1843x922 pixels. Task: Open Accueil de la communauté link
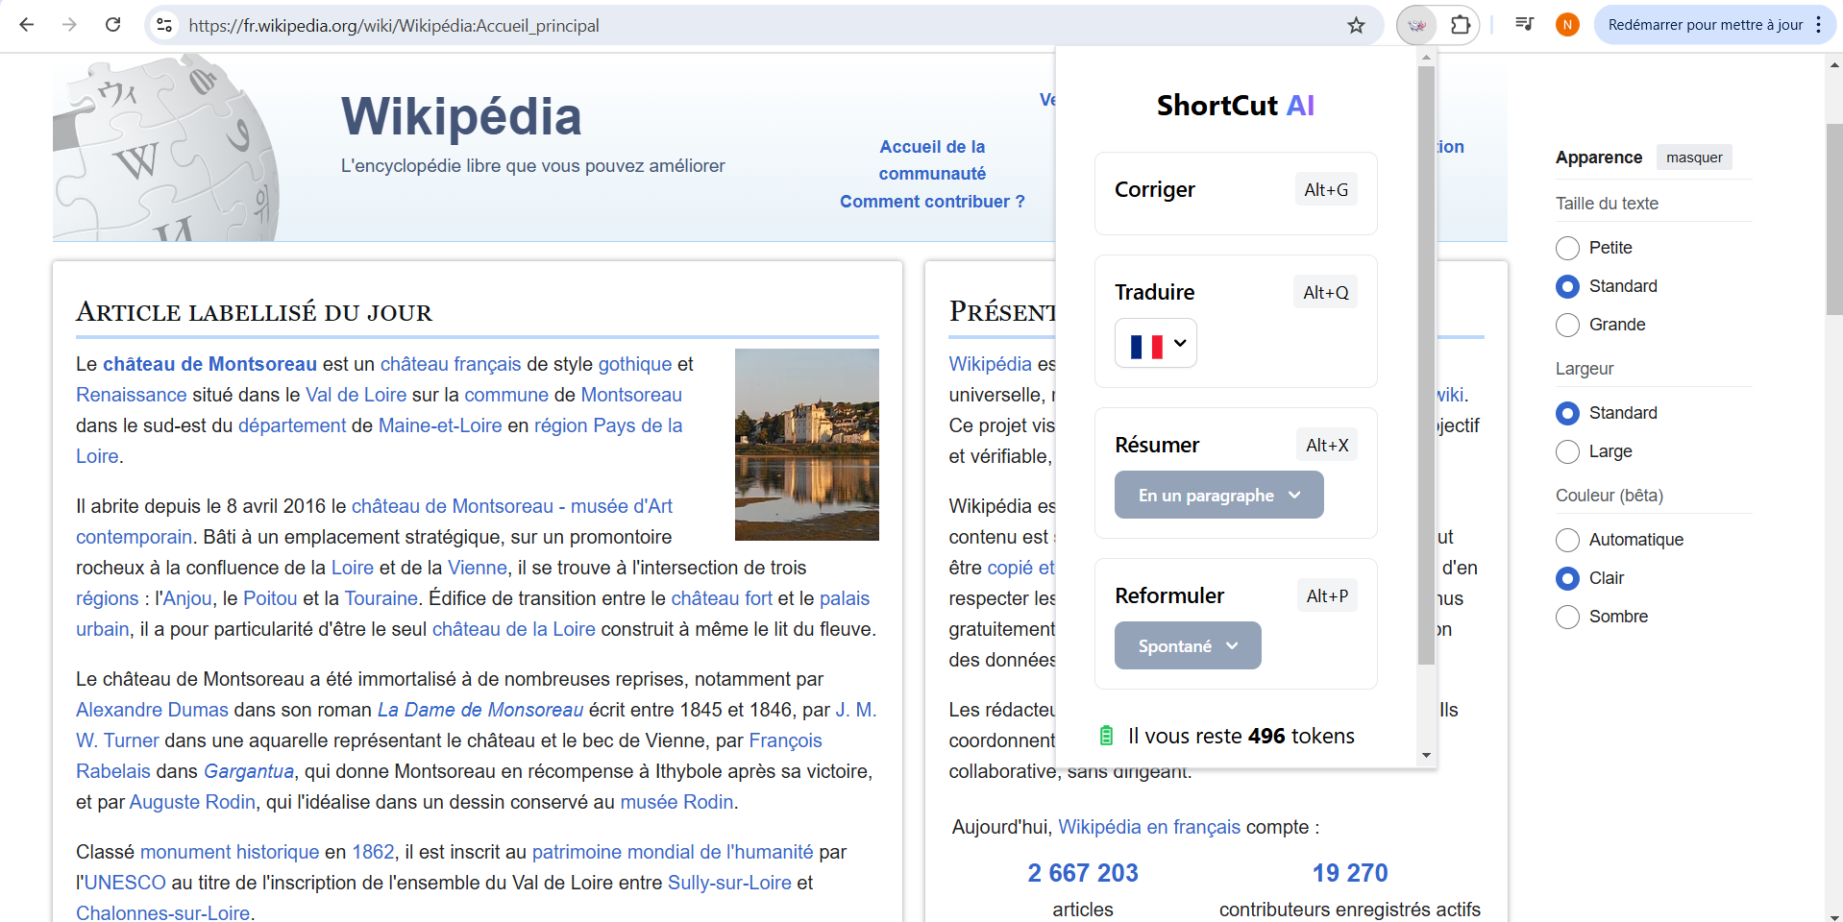click(x=932, y=160)
